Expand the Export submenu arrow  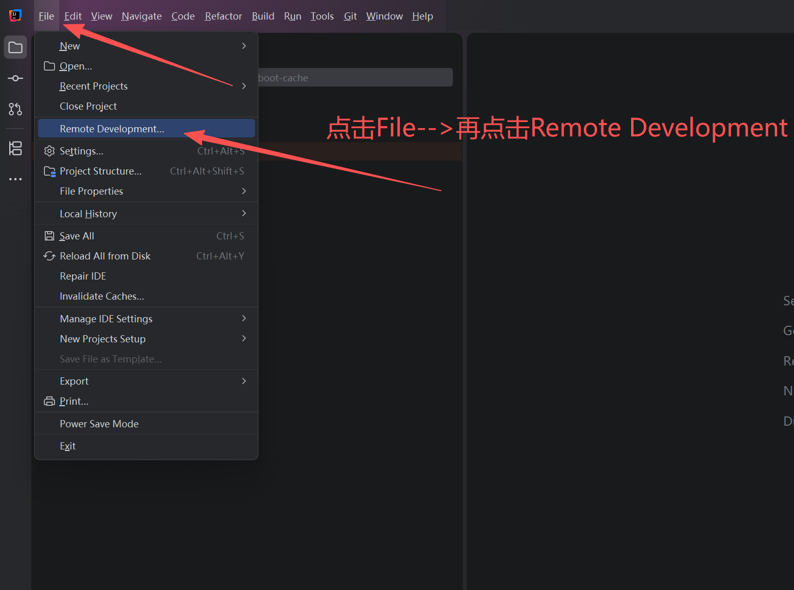[244, 381]
